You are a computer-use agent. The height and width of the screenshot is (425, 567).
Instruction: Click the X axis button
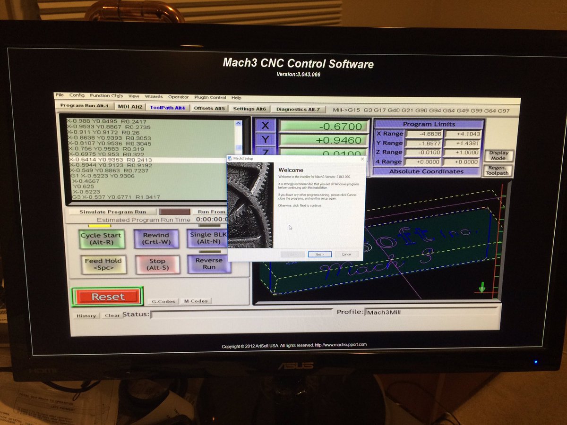coord(265,126)
